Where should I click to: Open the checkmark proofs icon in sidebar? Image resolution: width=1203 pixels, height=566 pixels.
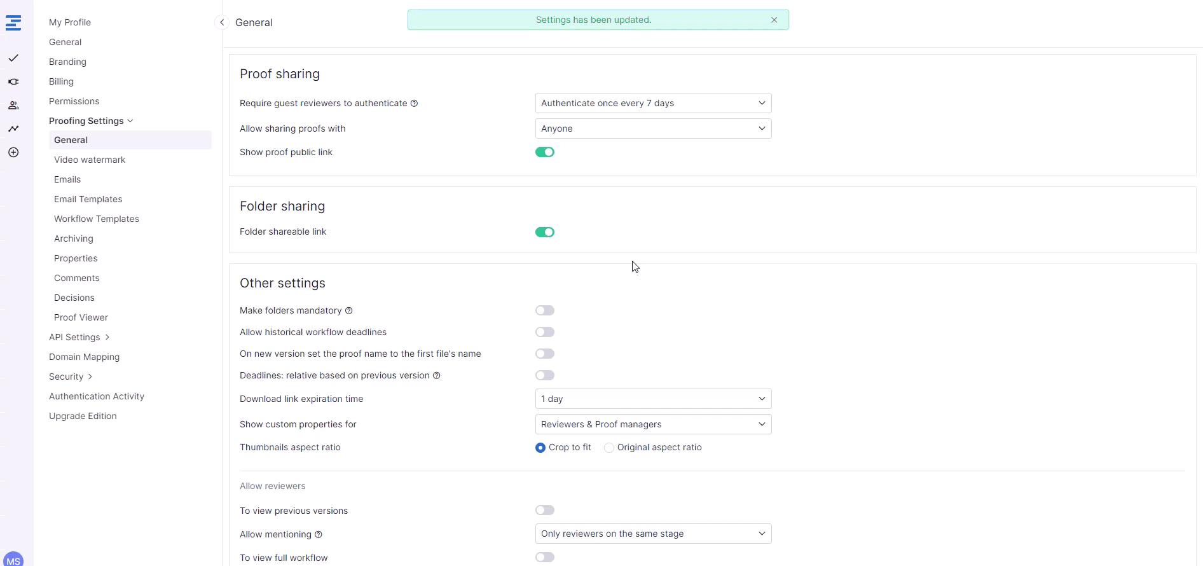point(13,58)
